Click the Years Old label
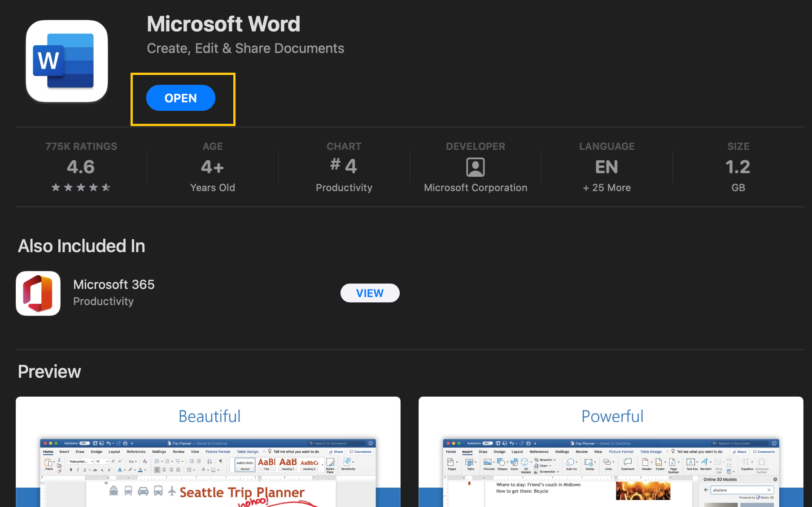This screenshot has height=507, width=812. click(212, 188)
